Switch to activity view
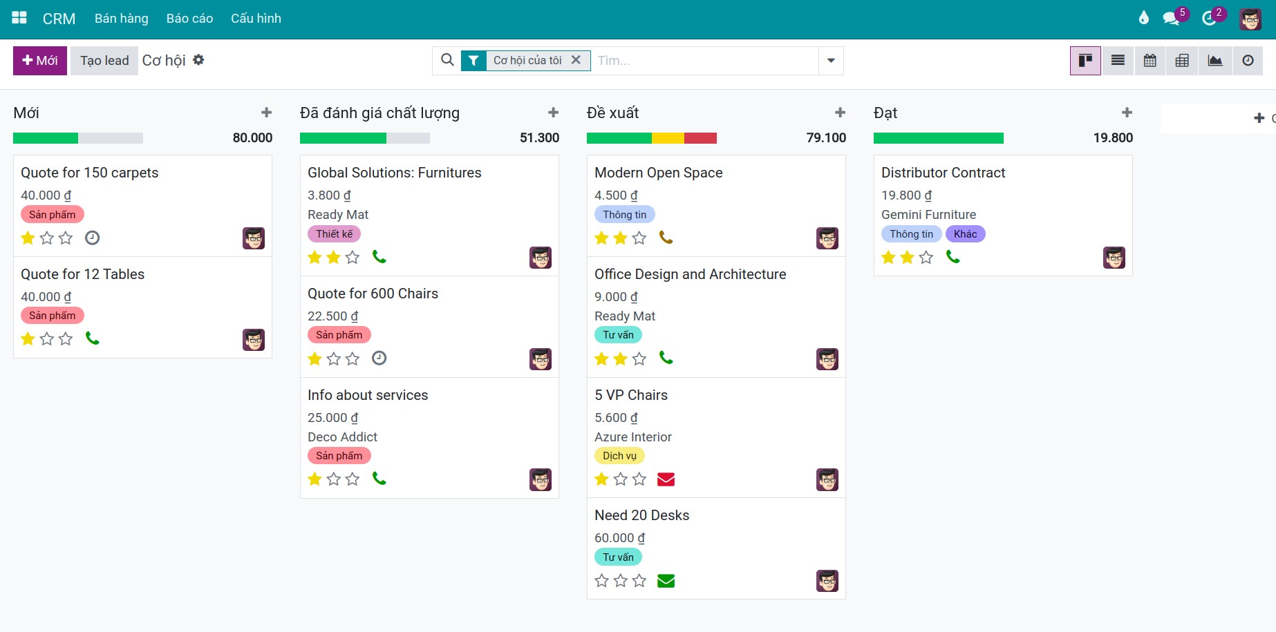The width and height of the screenshot is (1276, 632). 1248,61
